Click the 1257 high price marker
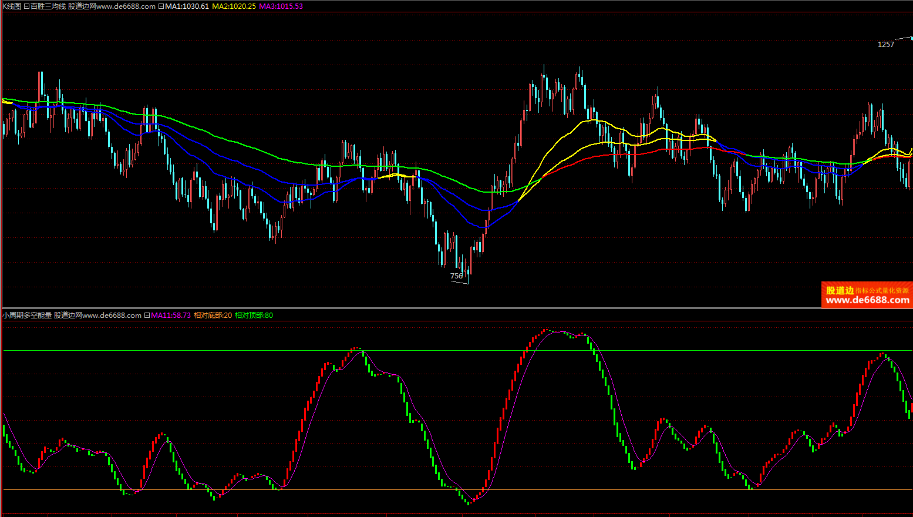This screenshot has height=517, width=913. coord(885,45)
